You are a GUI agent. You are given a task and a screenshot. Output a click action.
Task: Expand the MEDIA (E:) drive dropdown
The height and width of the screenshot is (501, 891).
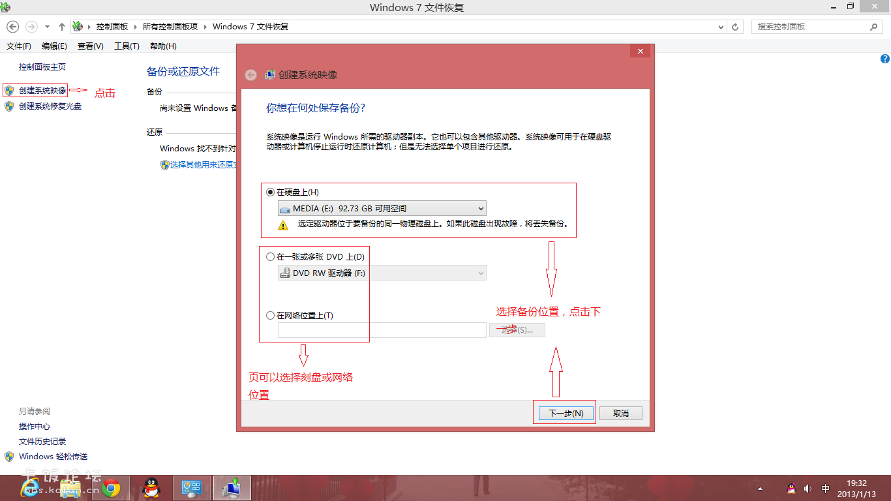(382, 209)
